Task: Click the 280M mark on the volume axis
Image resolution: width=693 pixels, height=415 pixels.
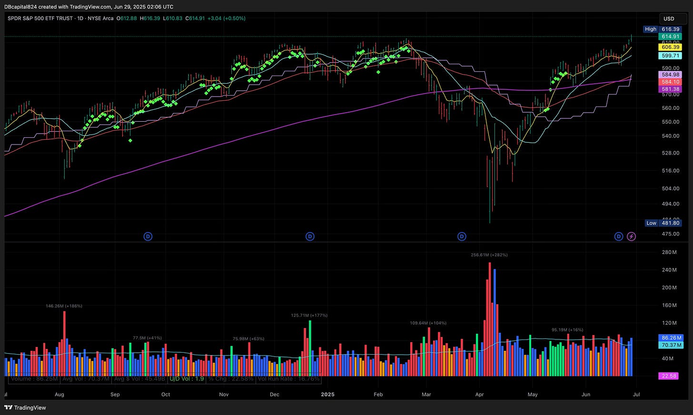Action: 669,252
